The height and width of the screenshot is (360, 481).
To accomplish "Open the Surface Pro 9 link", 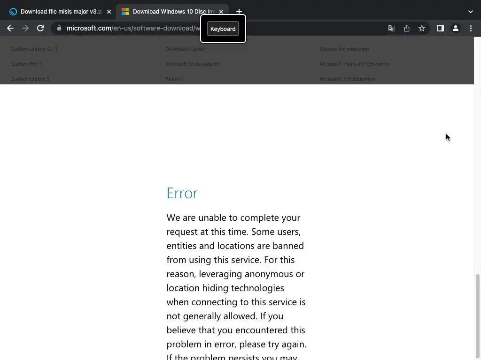I will click(26, 64).
